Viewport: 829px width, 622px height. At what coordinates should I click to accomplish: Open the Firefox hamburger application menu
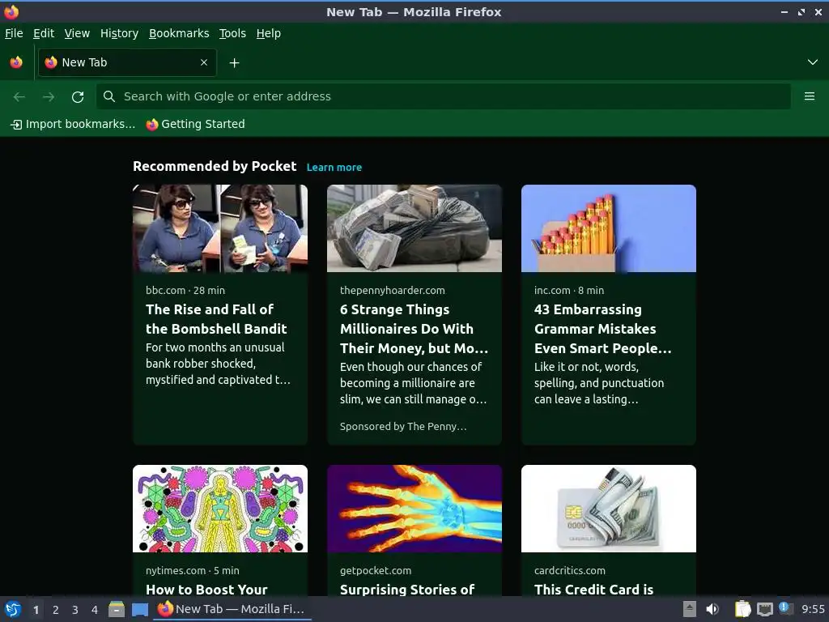(x=809, y=96)
